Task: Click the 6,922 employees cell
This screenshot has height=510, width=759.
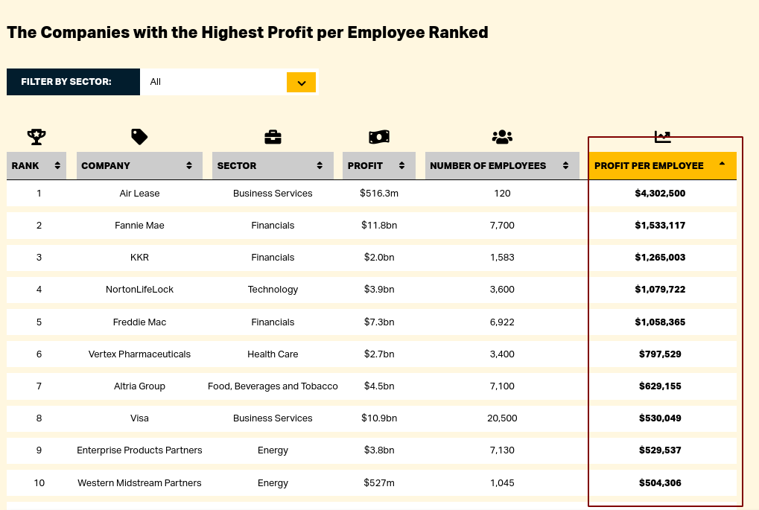Action: 502,322
